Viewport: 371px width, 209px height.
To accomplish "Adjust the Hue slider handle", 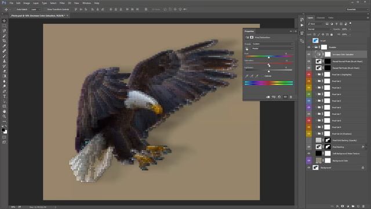I will tap(269, 57).
